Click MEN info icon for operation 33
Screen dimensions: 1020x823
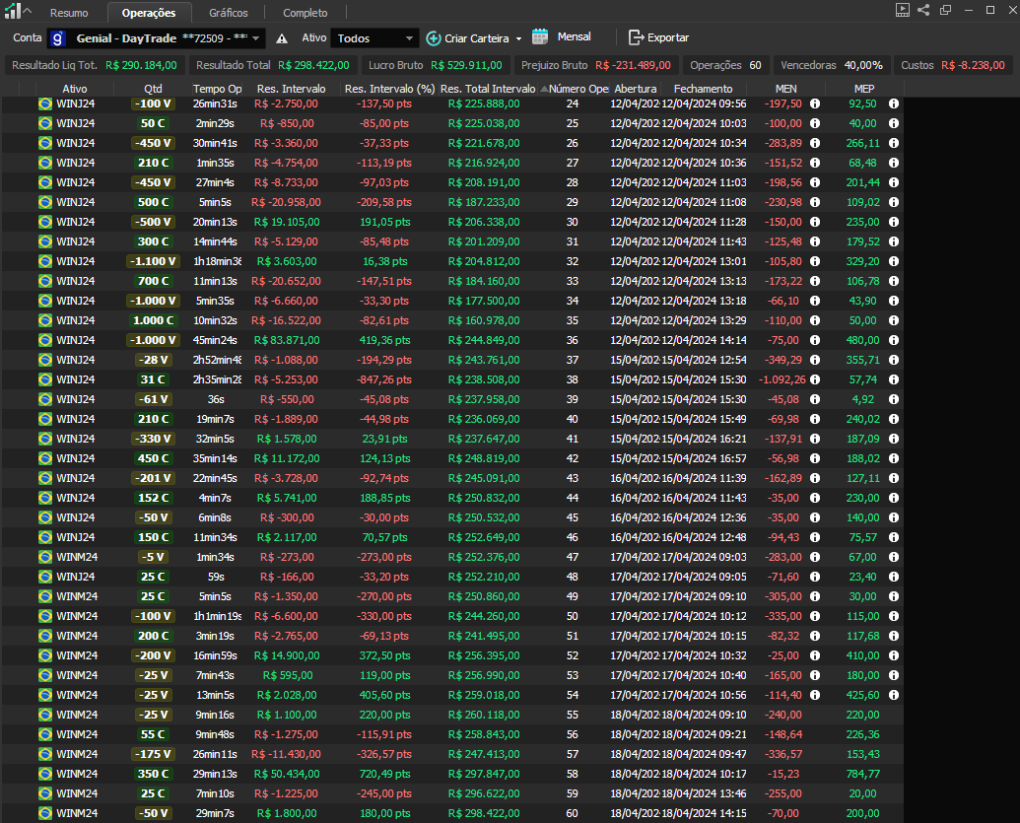[814, 281]
